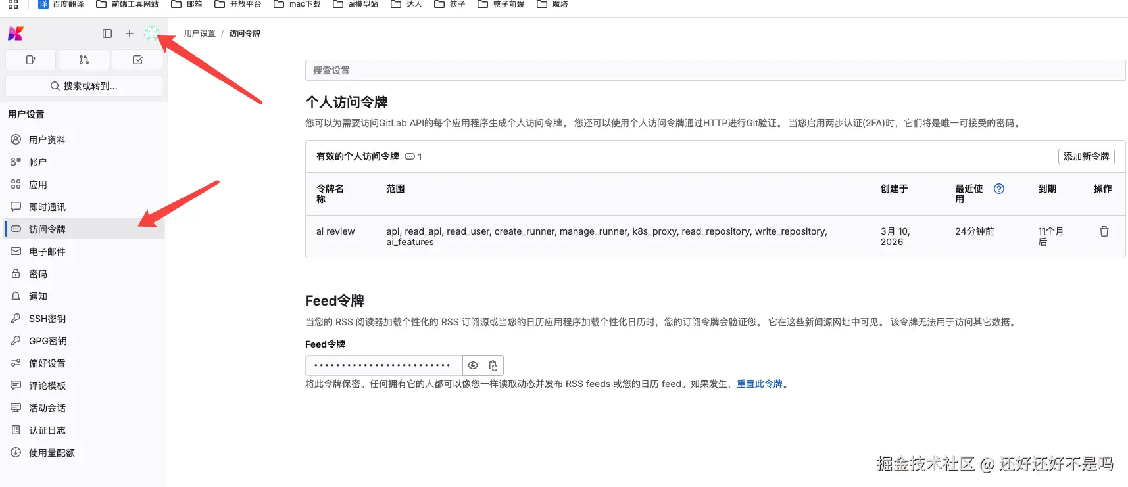
Task: Click the 最近使用 column header text
Action: (x=969, y=194)
